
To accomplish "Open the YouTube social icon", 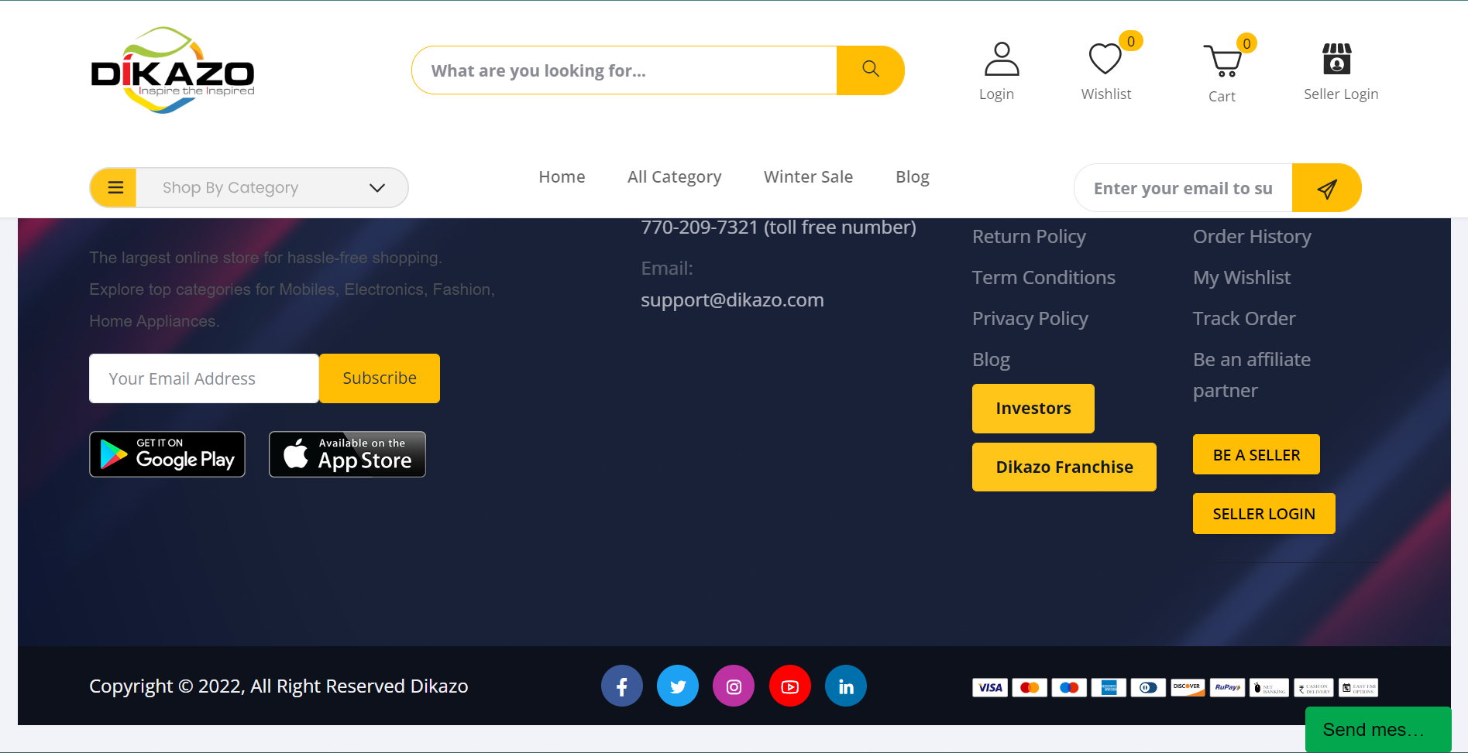I will [x=789, y=686].
